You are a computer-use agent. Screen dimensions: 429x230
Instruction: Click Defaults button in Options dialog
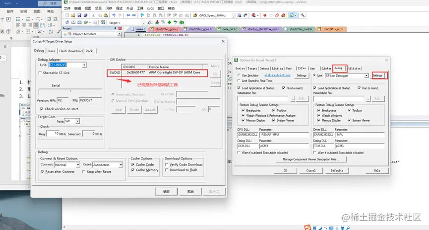[x=337, y=170]
